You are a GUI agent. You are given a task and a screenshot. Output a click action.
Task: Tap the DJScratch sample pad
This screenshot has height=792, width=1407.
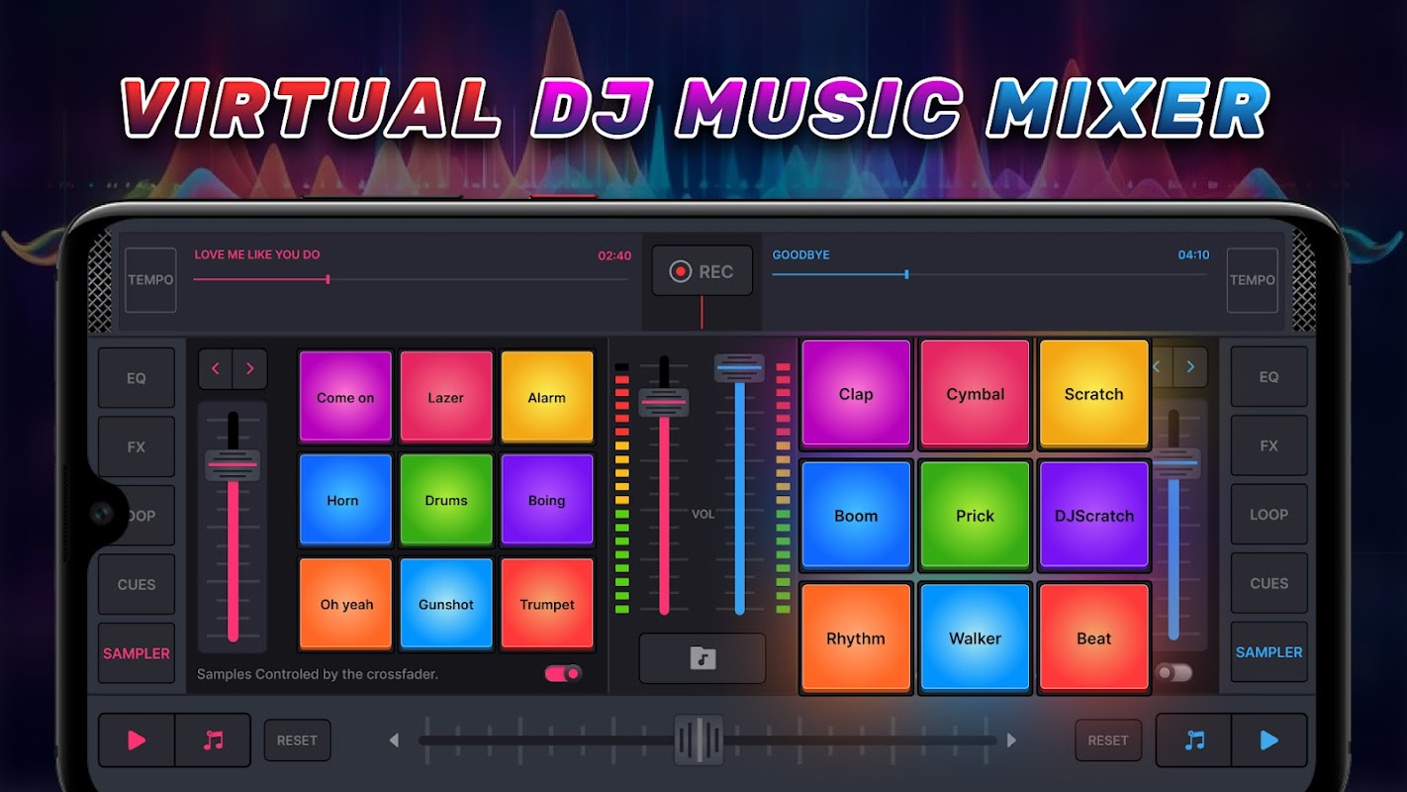1094,515
